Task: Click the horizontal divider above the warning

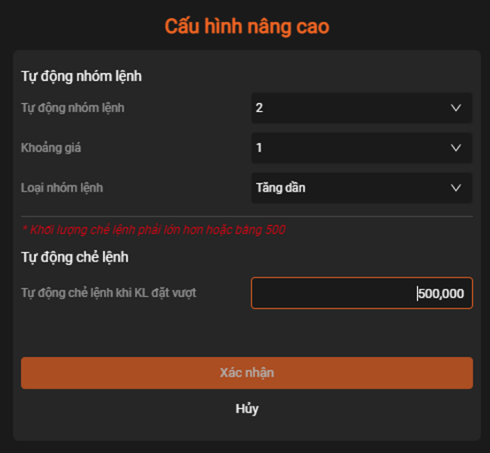Action: coord(247,217)
